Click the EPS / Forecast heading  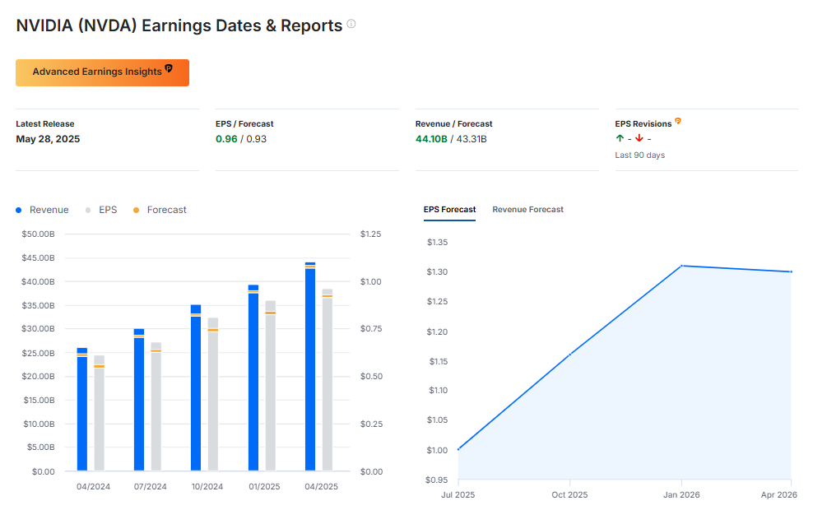point(244,124)
